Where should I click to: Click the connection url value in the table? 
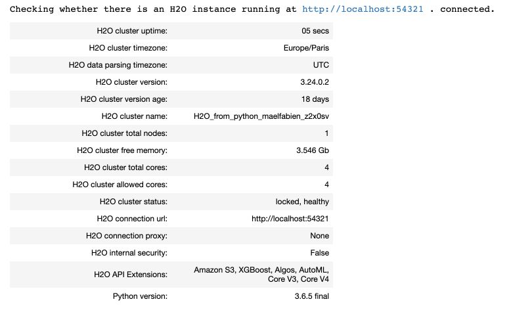tap(290, 219)
